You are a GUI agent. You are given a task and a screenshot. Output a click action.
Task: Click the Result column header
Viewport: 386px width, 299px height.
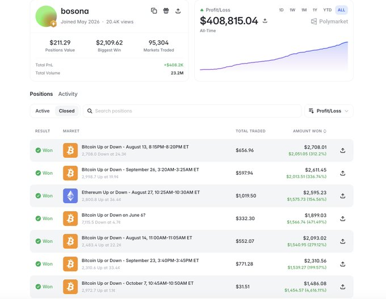pos(43,131)
